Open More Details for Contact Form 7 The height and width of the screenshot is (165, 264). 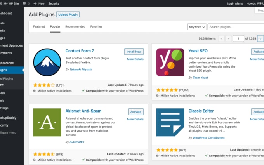click(x=135, y=59)
